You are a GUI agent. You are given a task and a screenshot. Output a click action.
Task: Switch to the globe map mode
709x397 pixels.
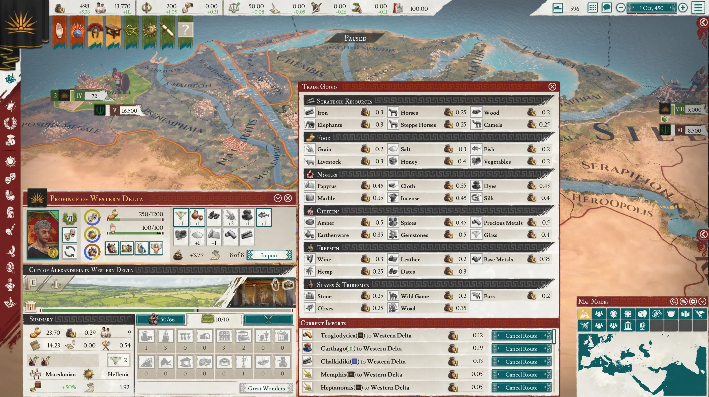642,326
